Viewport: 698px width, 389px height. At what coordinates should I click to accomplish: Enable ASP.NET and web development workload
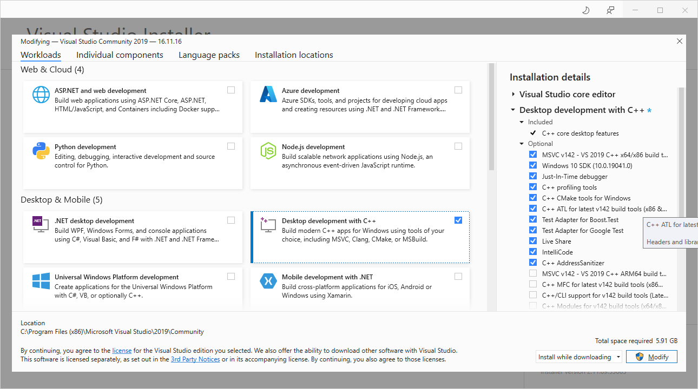231,90
